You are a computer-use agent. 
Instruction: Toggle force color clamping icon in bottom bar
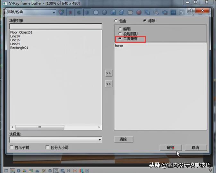[x=13, y=171]
